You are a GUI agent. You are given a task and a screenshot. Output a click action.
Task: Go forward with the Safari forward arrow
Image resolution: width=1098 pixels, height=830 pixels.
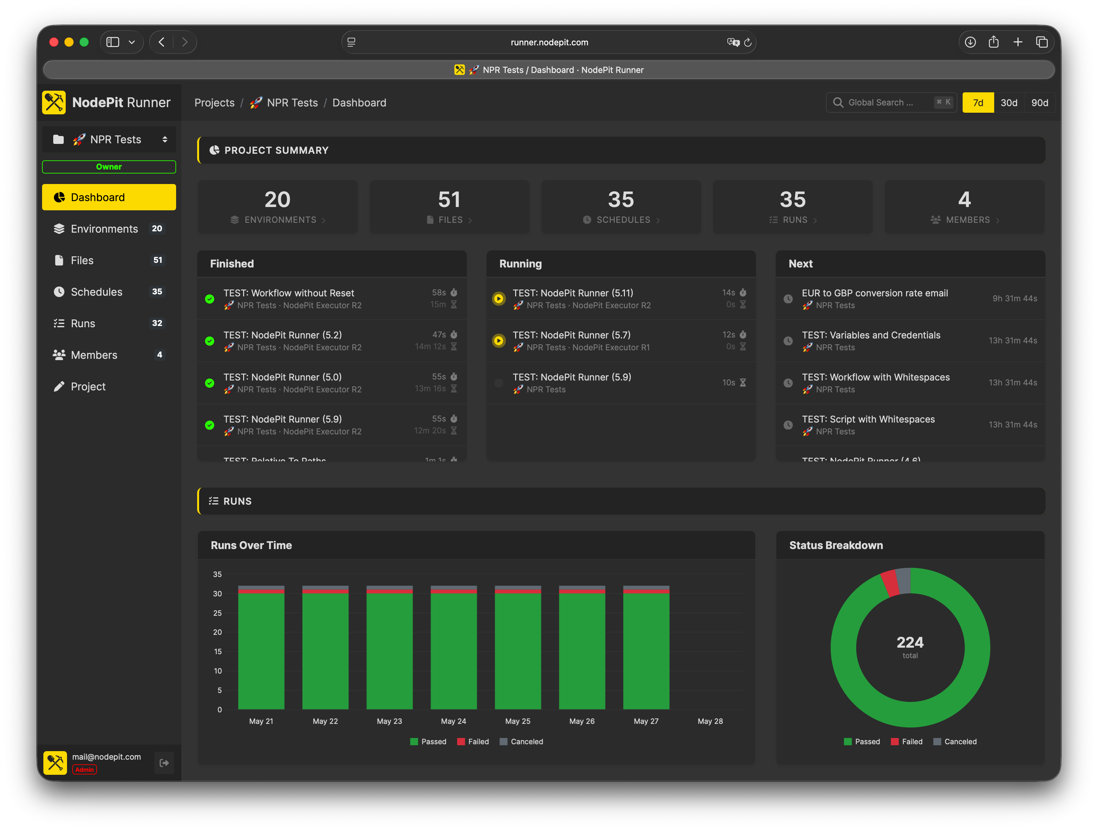pos(185,42)
